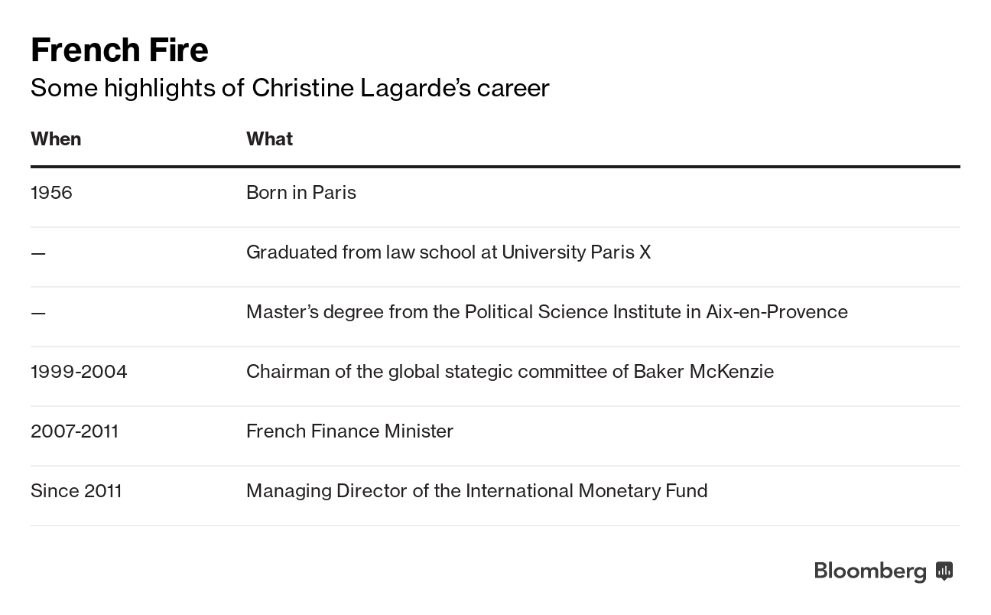Click the thick black line under the headers
The height and width of the screenshot is (615, 991).
pyautogui.click(x=495, y=166)
